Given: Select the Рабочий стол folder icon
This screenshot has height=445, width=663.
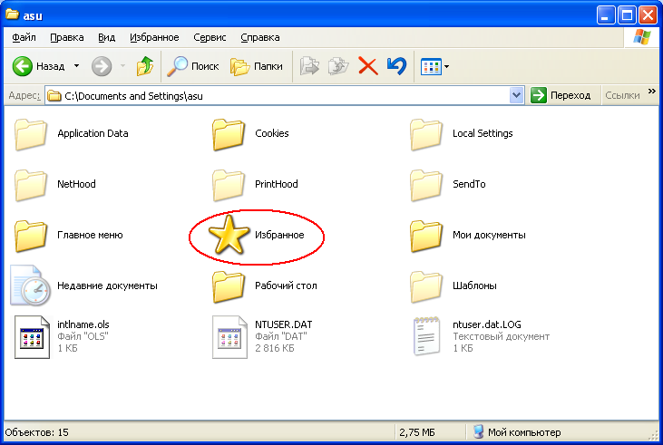Looking at the screenshot, I should pyautogui.click(x=229, y=286).
